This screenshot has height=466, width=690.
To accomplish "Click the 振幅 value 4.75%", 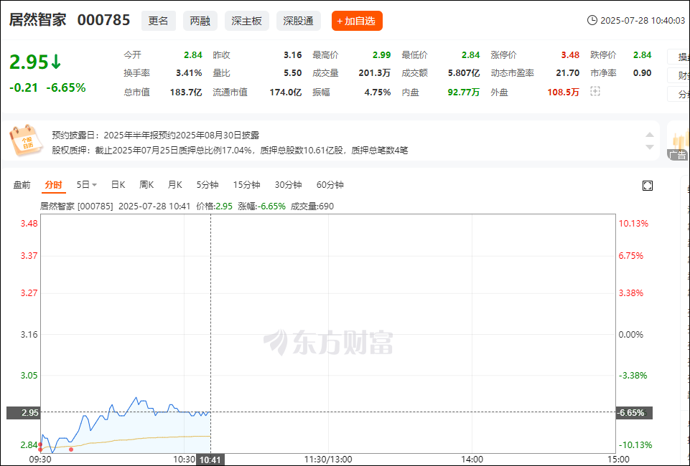I will [x=378, y=92].
